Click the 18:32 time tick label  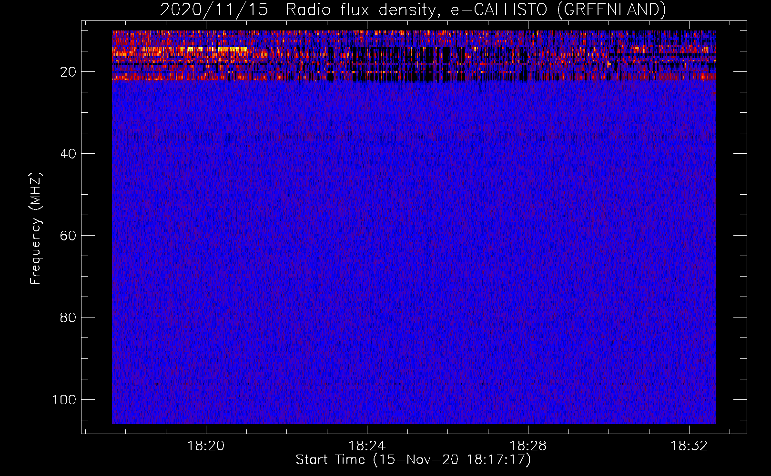point(689,446)
